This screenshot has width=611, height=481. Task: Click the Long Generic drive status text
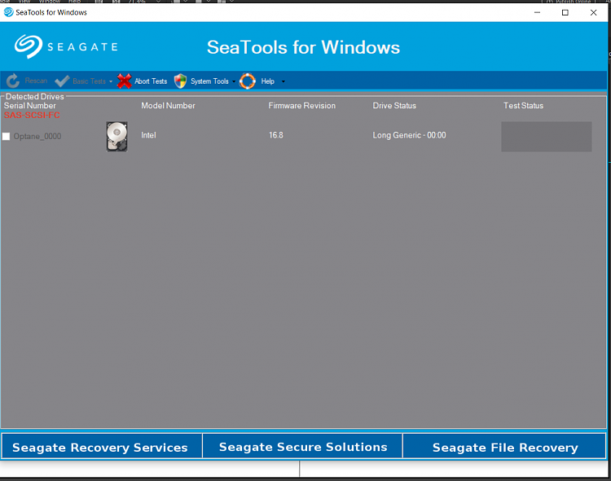tap(409, 135)
